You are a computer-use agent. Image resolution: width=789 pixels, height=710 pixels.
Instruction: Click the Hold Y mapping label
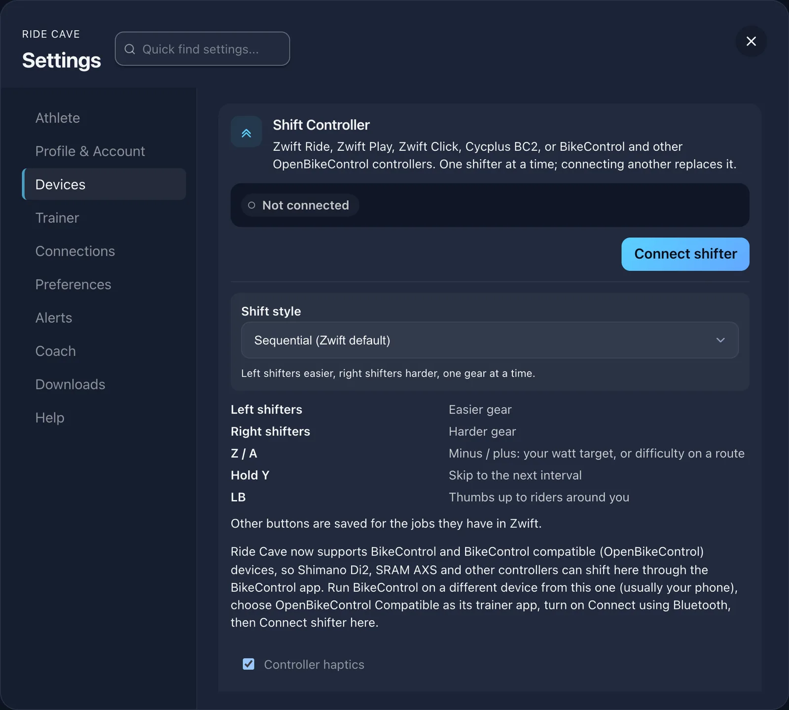pos(250,475)
